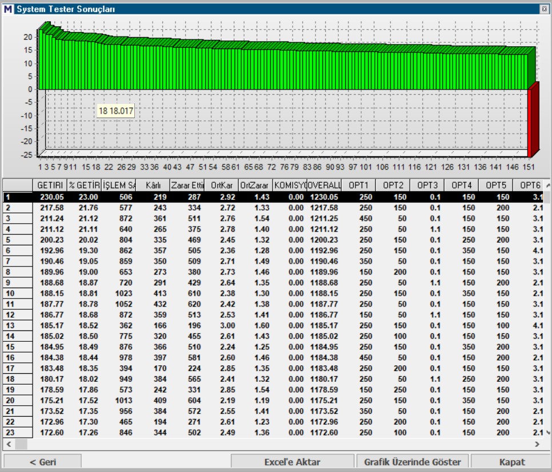Select result row 23 header
The image size is (552, 472).
coord(18,432)
